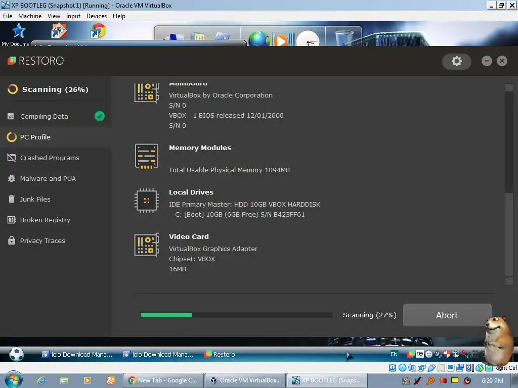Select PC Profile in the sidebar
The height and width of the screenshot is (388, 518).
coord(56,137)
